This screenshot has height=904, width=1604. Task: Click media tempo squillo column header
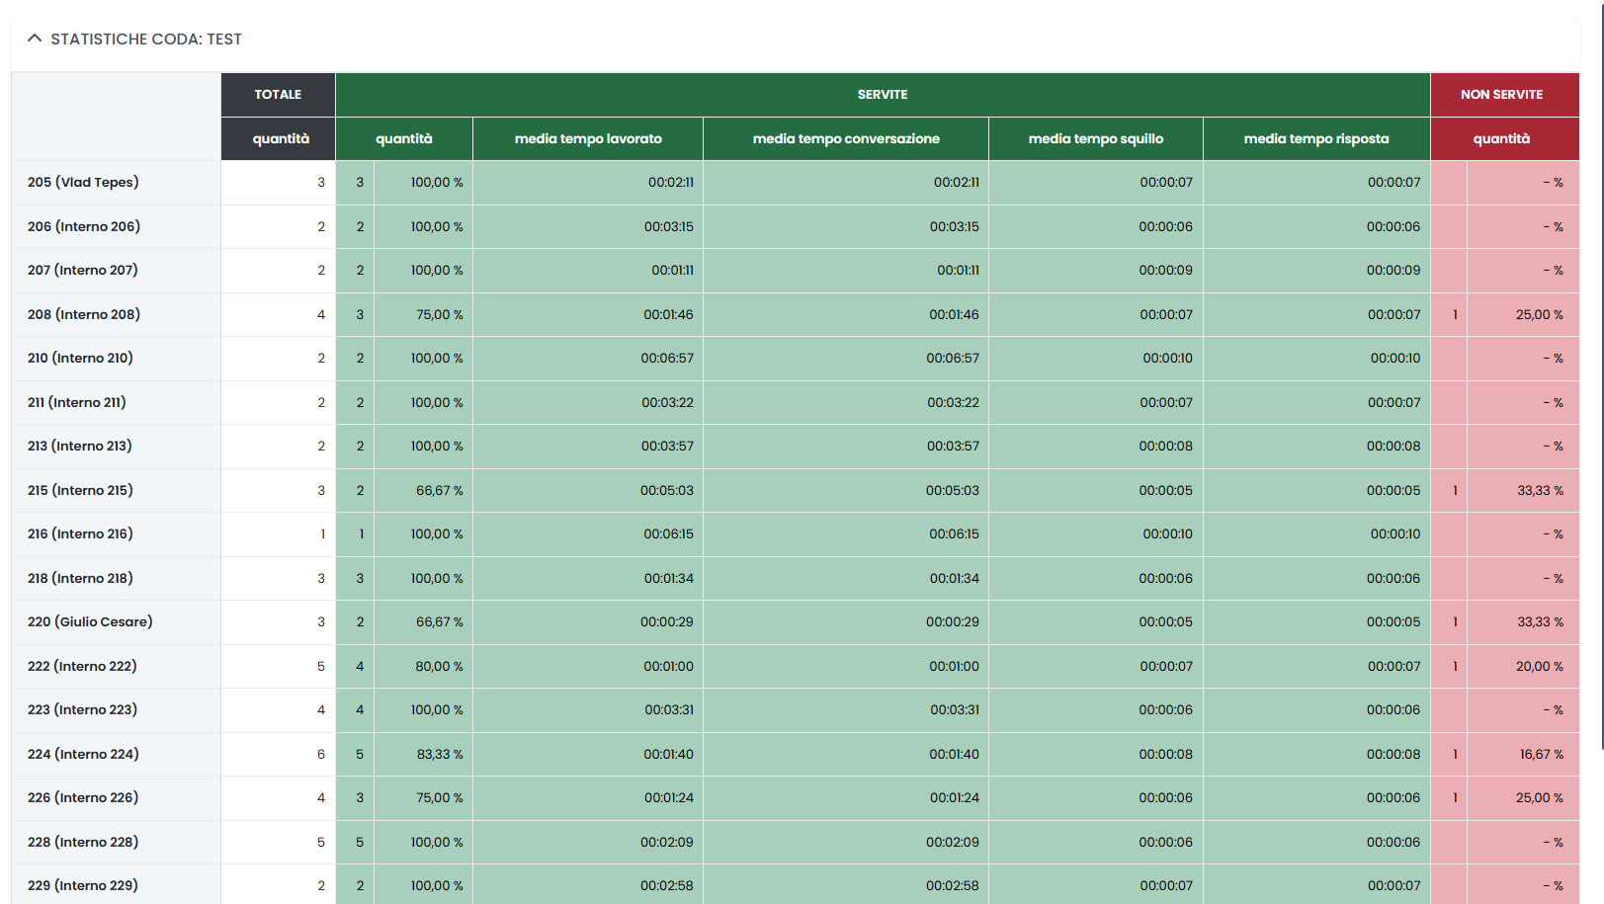(1095, 139)
